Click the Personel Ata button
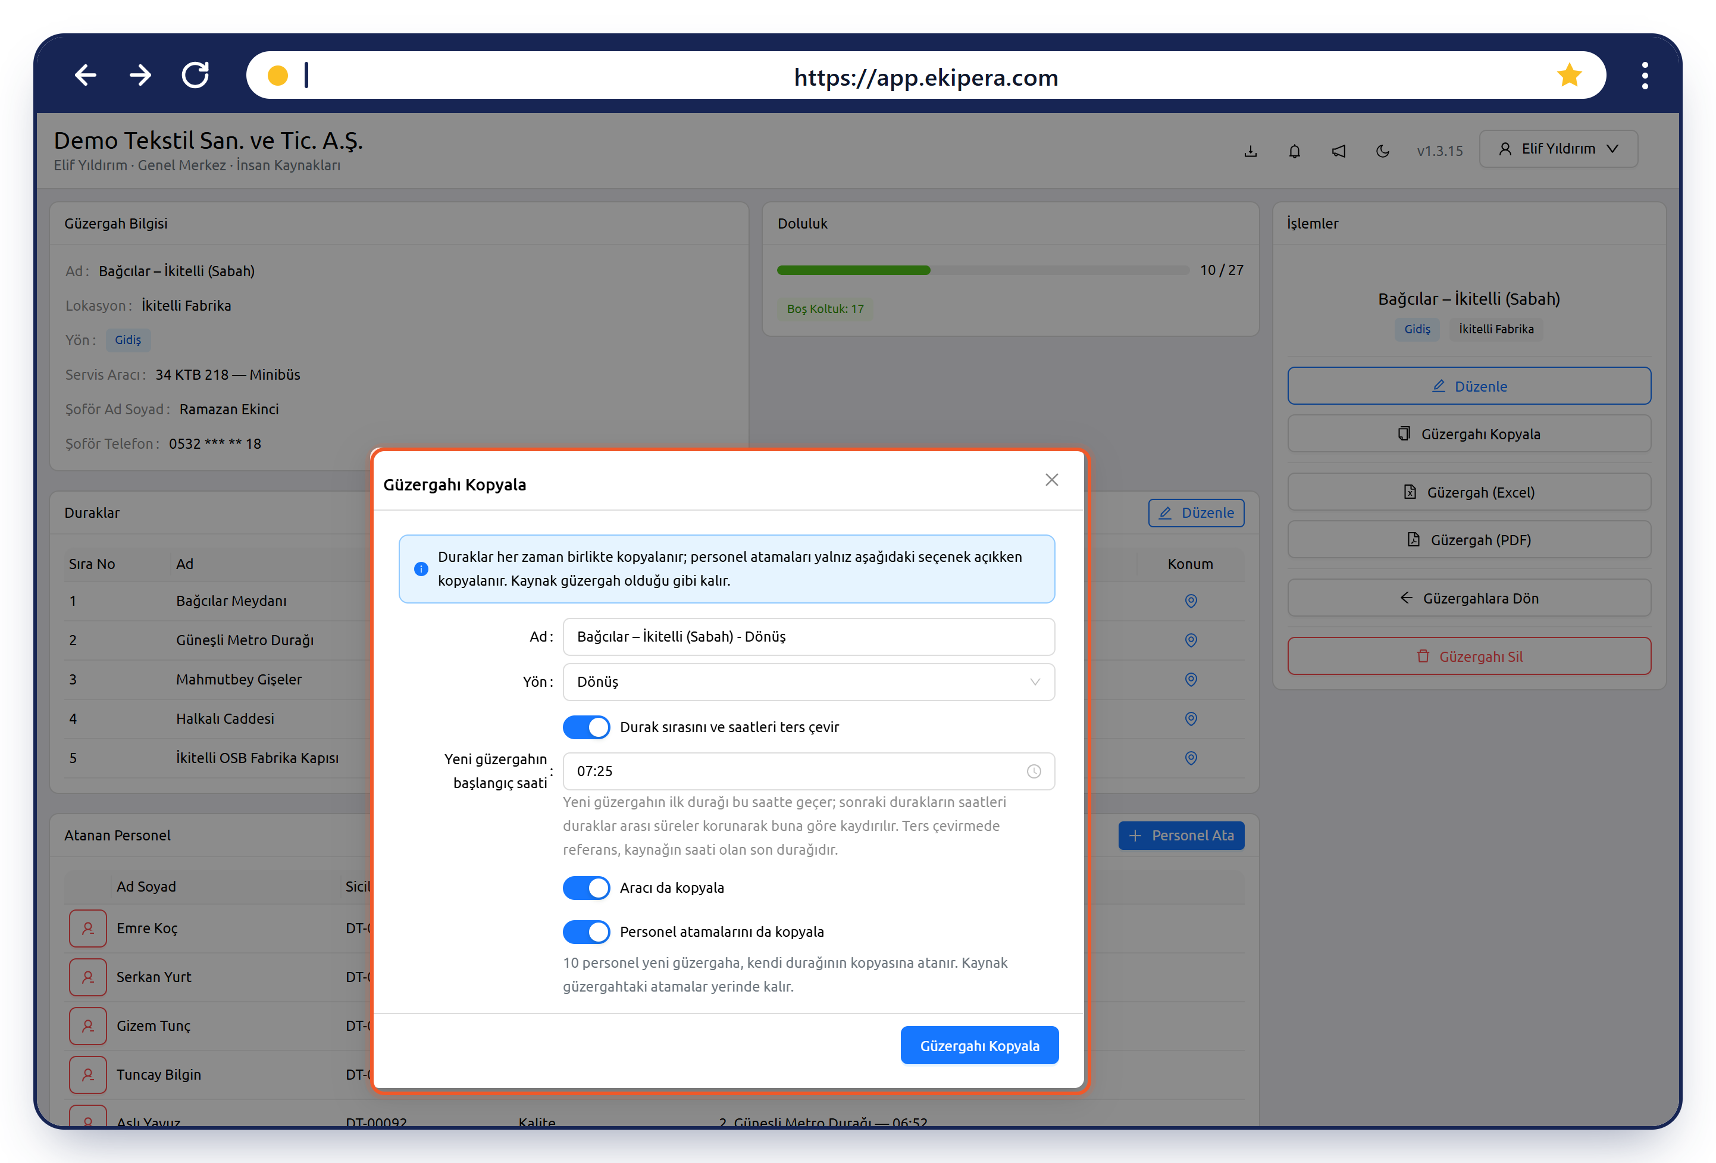The height and width of the screenshot is (1163, 1716). [1182, 835]
